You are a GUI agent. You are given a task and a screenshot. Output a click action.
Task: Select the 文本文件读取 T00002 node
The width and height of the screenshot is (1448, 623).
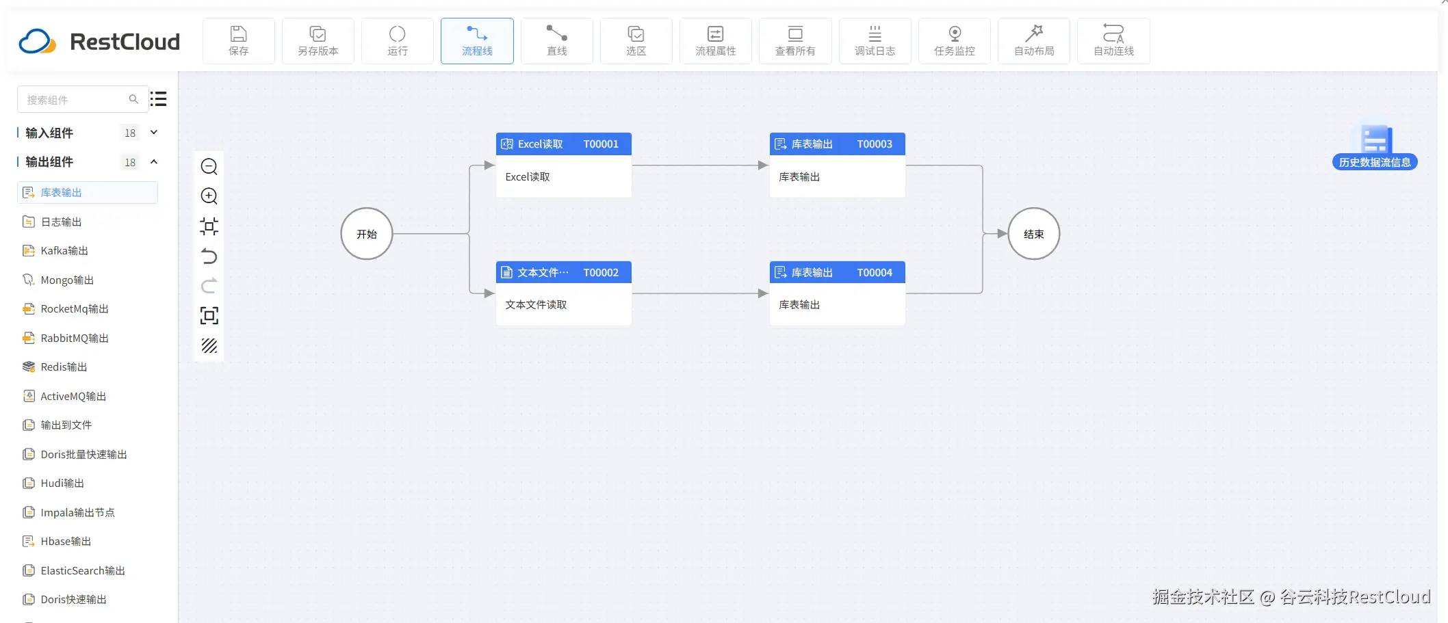pyautogui.click(x=564, y=293)
